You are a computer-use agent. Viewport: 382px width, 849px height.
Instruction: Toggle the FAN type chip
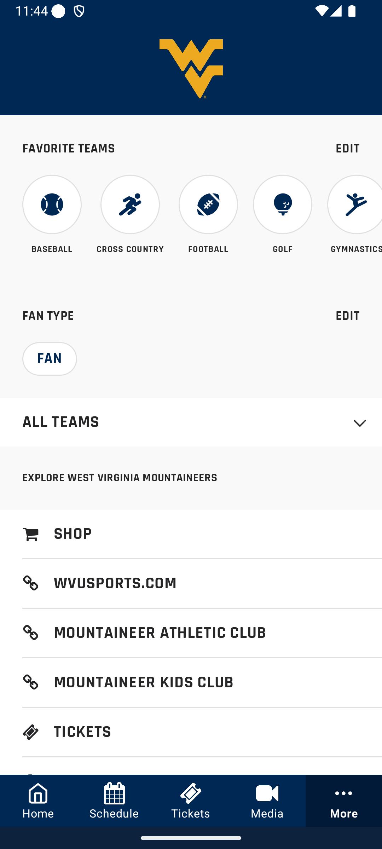pyautogui.click(x=50, y=359)
